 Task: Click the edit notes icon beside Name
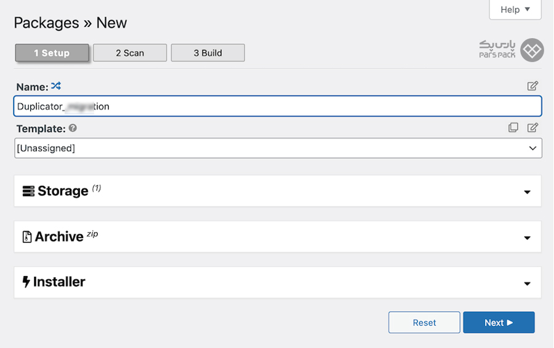pyautogui.click(x=532, y=85)
